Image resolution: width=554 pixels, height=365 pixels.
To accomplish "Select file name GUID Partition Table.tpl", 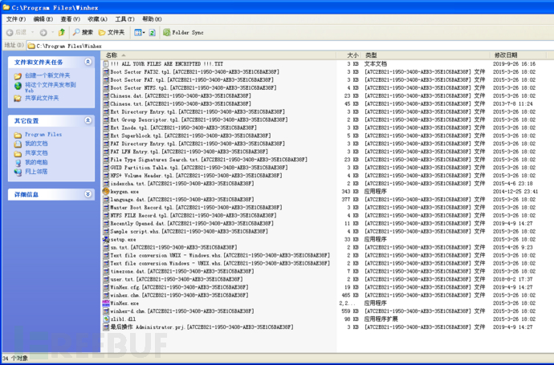I will click(x=199, y=168).
